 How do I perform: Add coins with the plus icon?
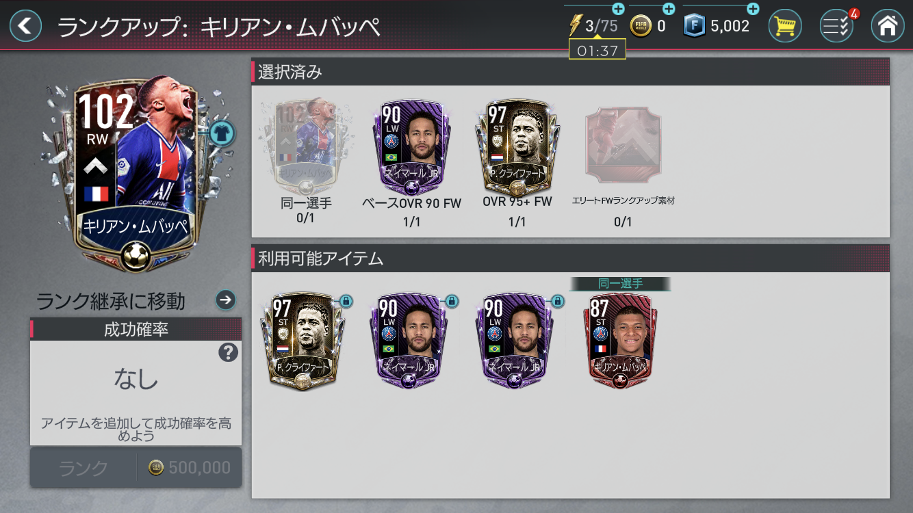pyautogui.click(x=669, y=9)
